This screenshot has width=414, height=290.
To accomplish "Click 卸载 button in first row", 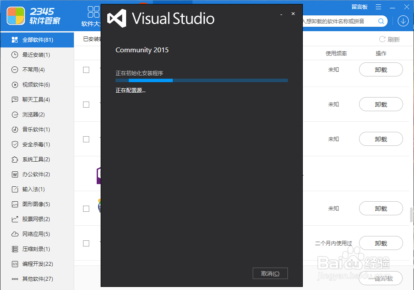I will (381, 70).
